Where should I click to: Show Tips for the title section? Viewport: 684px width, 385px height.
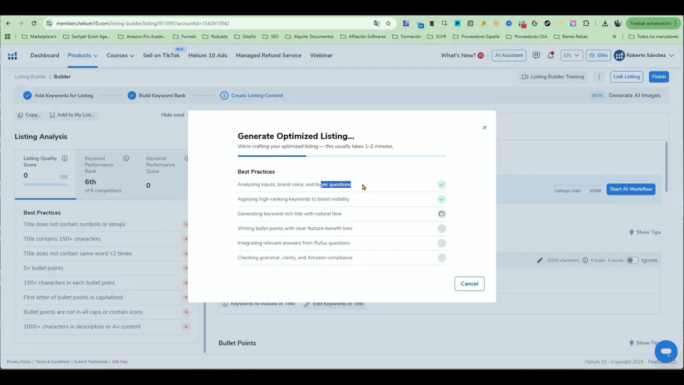[x=645, y=232]
